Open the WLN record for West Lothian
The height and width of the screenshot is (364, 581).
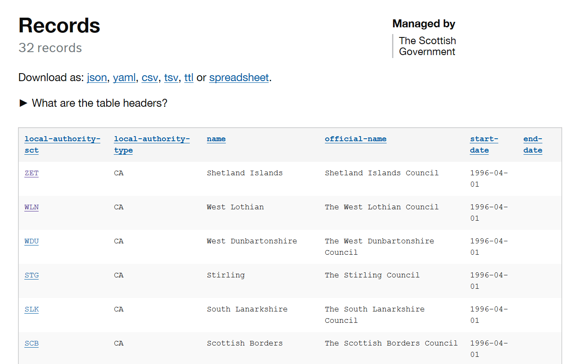[x=31, y=207]
